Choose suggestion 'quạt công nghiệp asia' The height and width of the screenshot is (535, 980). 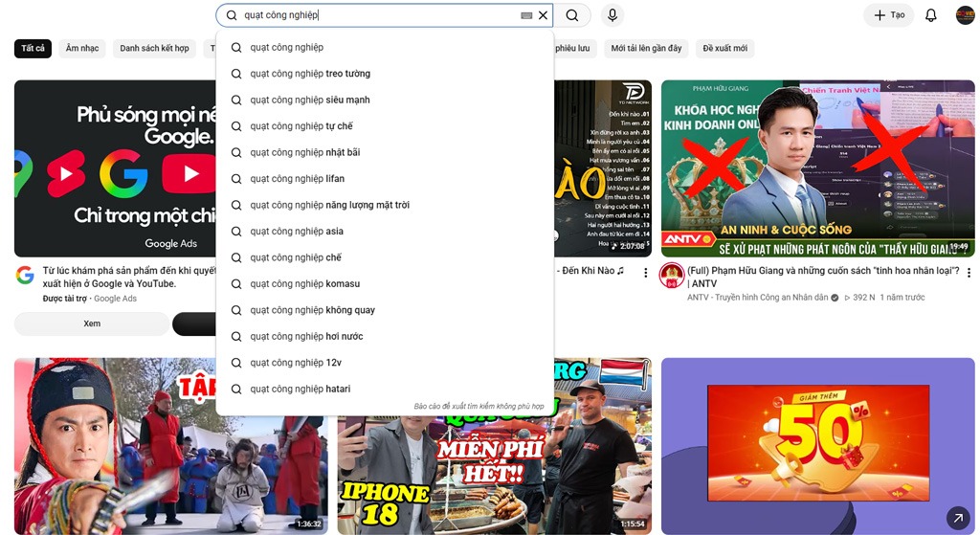click(385, 232)
